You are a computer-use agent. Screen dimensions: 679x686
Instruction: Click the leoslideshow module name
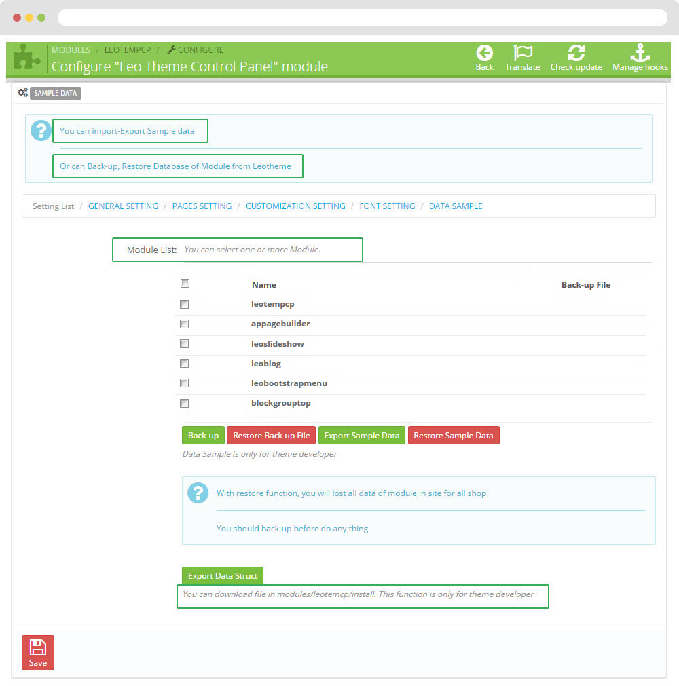tap(278, 344)
